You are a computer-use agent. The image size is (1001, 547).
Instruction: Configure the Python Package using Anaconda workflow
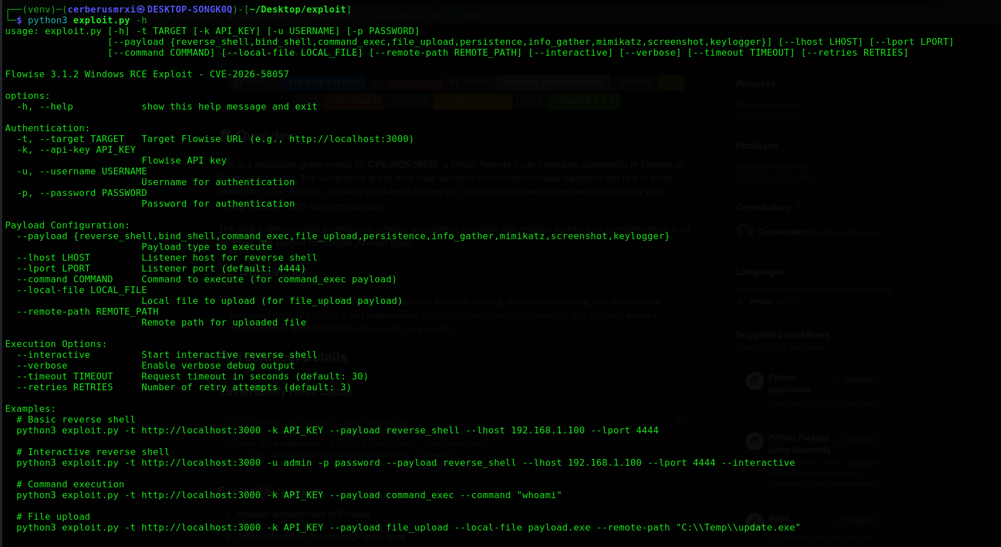point(858,440)
